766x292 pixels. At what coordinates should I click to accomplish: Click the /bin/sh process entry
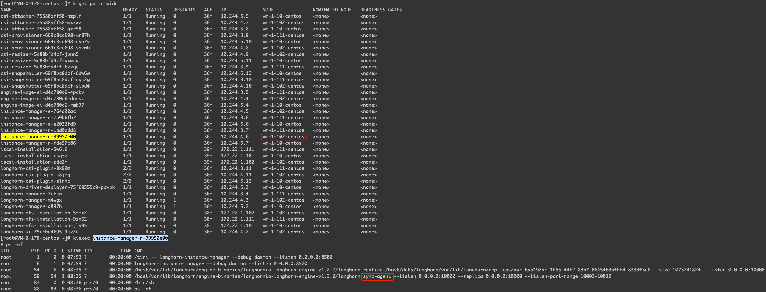click(x=144, y=282)
